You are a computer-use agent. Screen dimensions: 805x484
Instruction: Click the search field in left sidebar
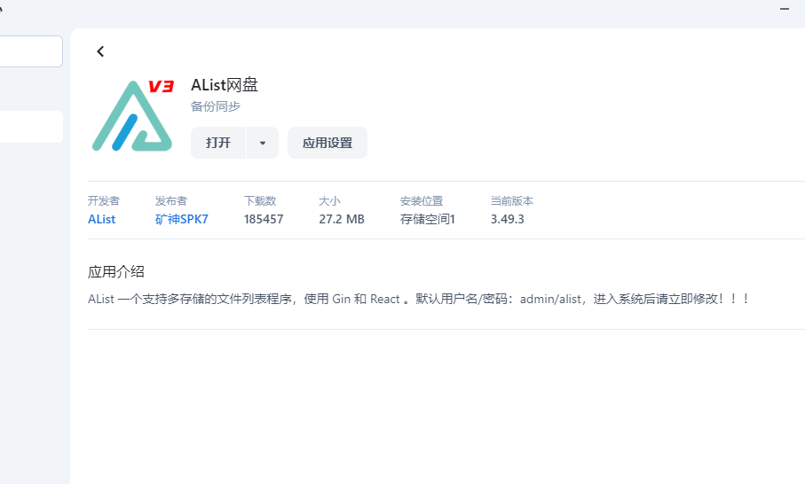click(31, 51)
